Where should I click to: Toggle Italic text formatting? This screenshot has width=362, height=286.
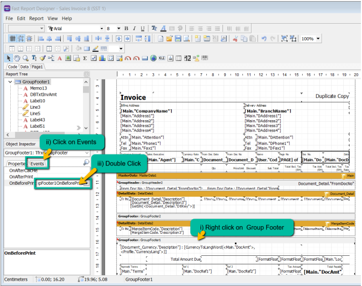click(134, 29)
